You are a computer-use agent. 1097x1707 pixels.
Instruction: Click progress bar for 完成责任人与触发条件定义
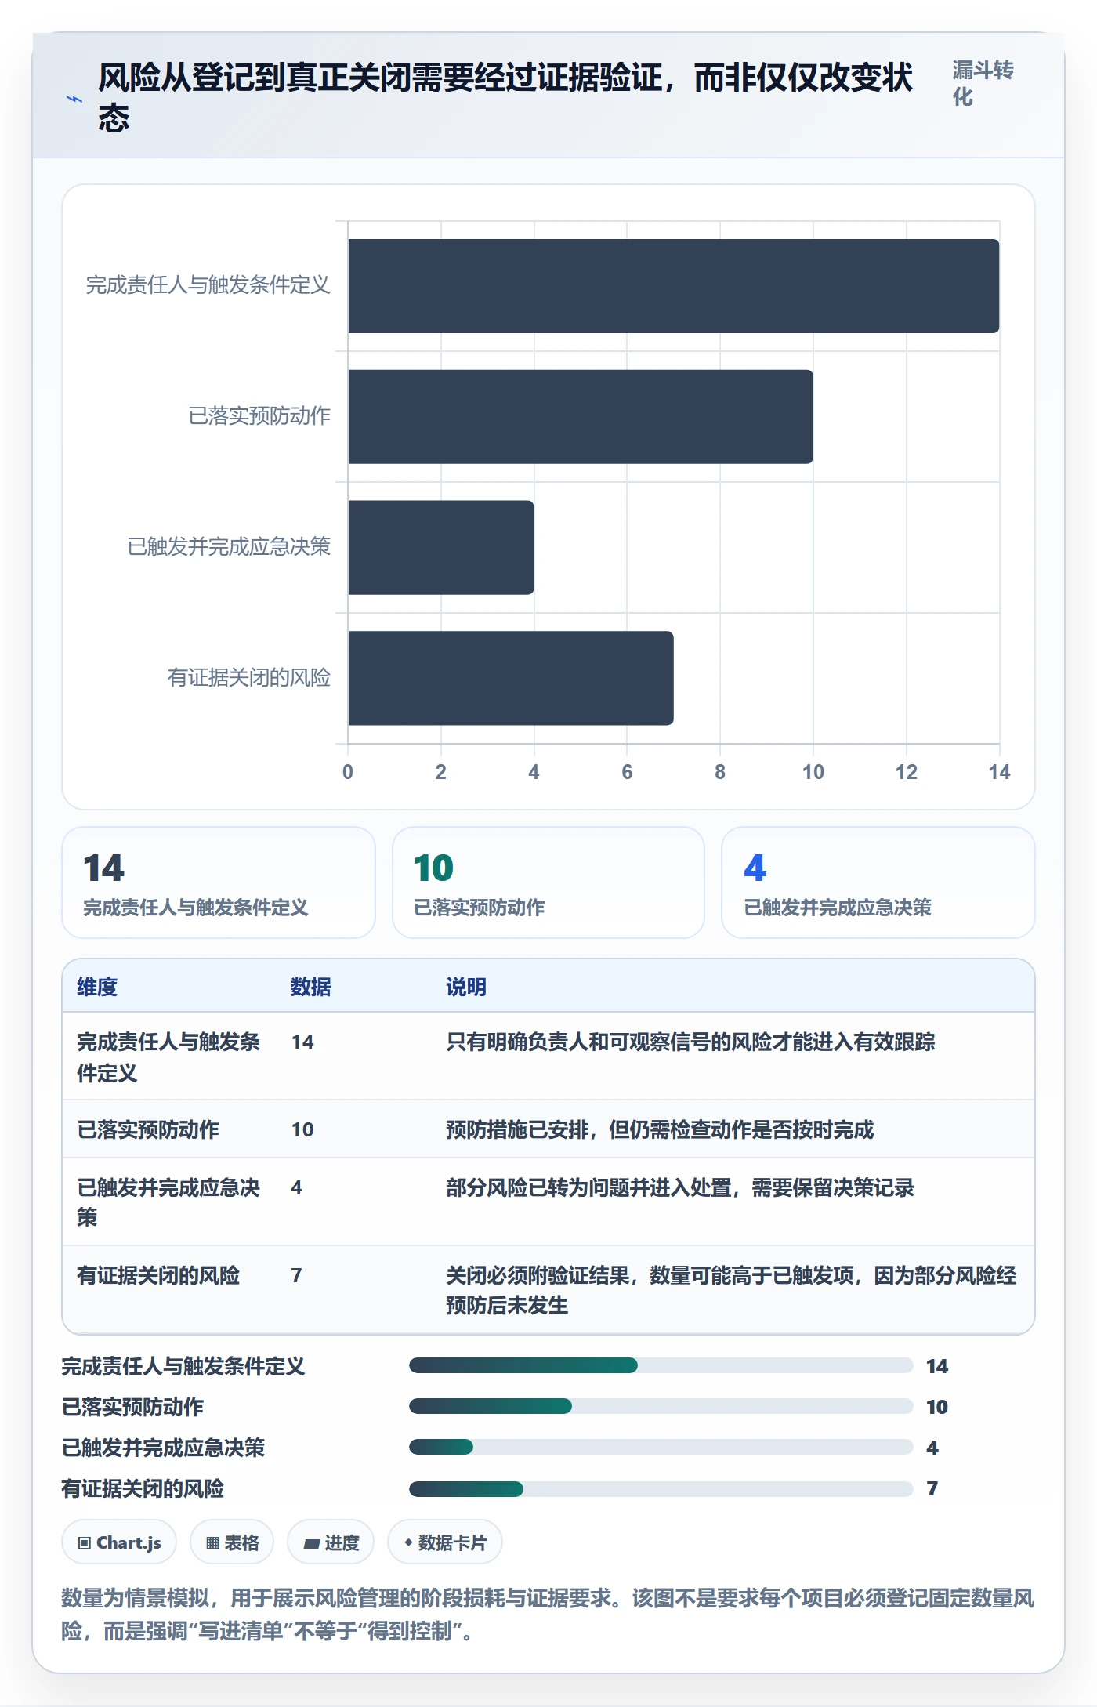tap(661, 1365)
